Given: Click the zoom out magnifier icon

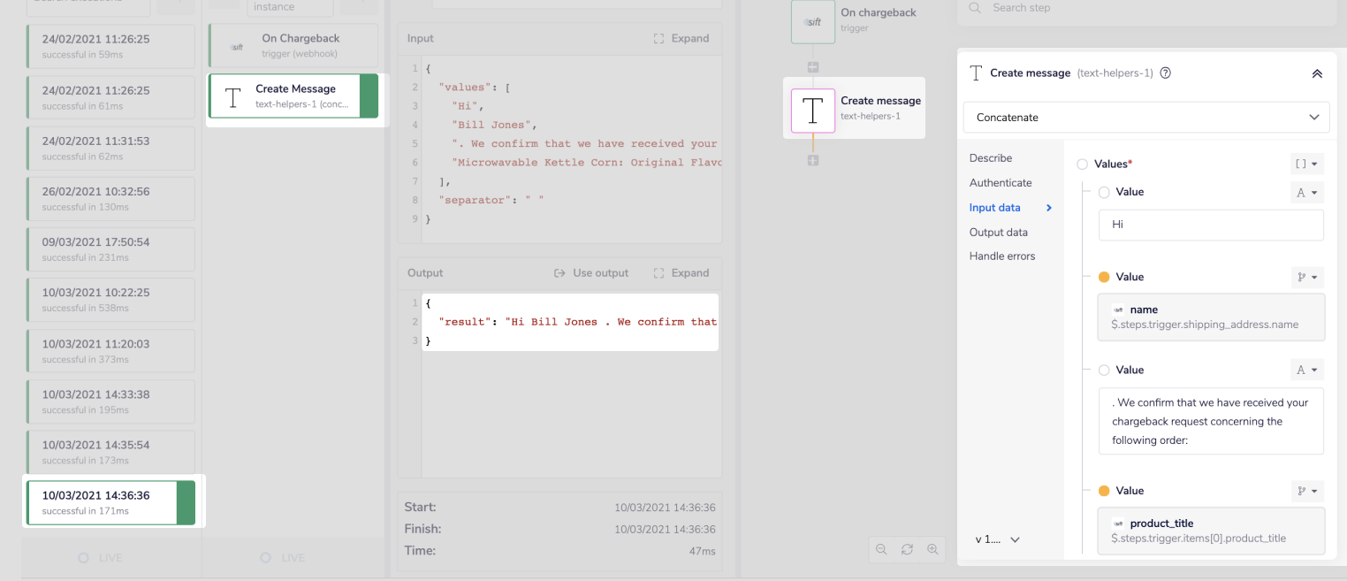Looking at the screenshot, I should pos(881,549).
